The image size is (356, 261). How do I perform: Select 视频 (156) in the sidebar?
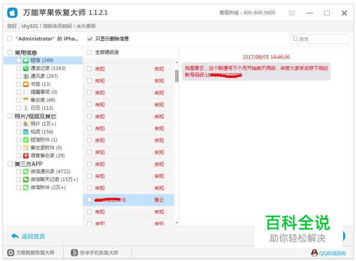point(42,132)
